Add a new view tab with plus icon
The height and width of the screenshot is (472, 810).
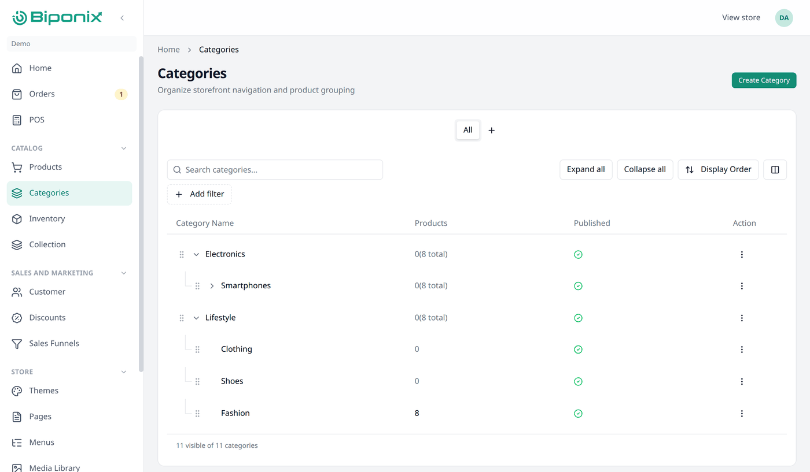click(x=491, y=131)
